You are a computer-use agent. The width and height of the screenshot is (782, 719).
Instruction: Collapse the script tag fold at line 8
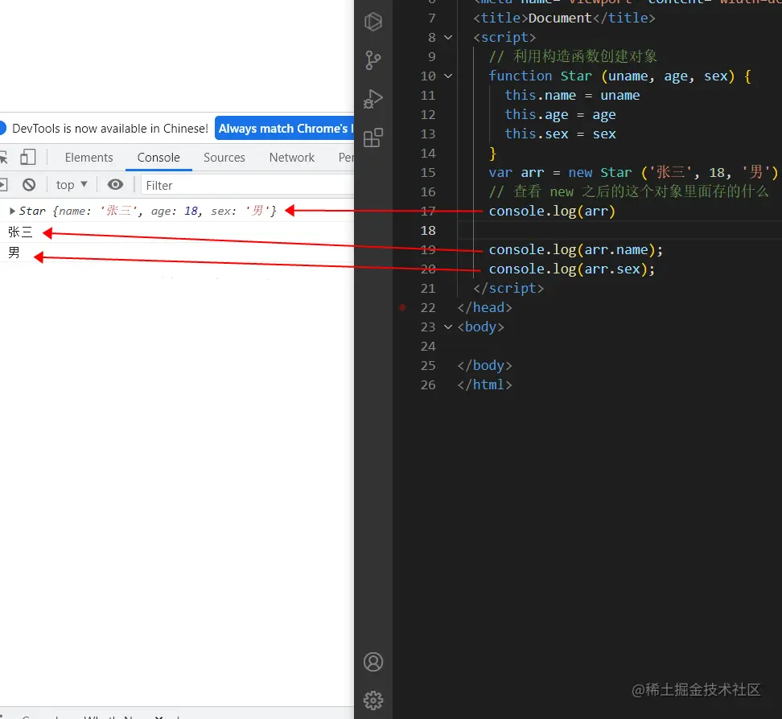point(448,37)
